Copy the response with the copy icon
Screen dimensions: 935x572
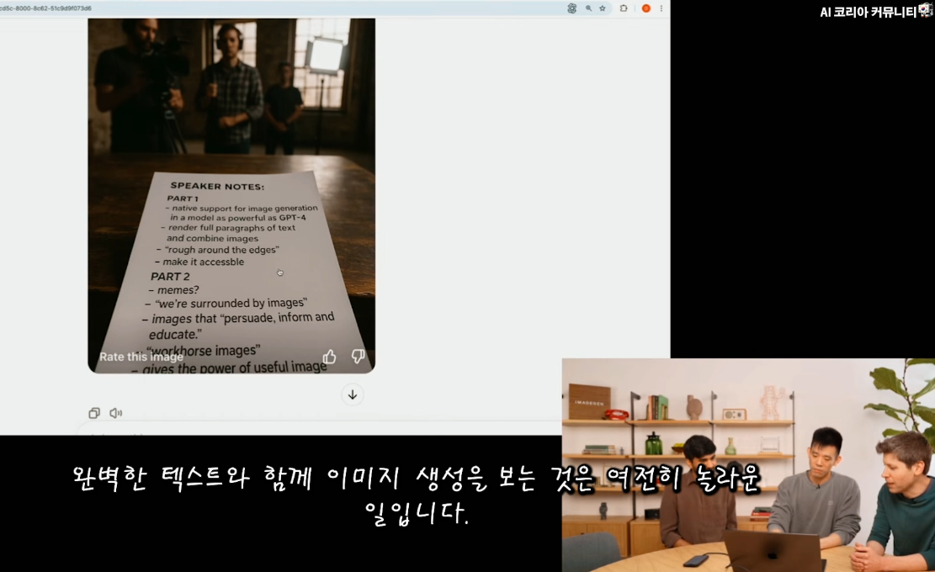94,413
